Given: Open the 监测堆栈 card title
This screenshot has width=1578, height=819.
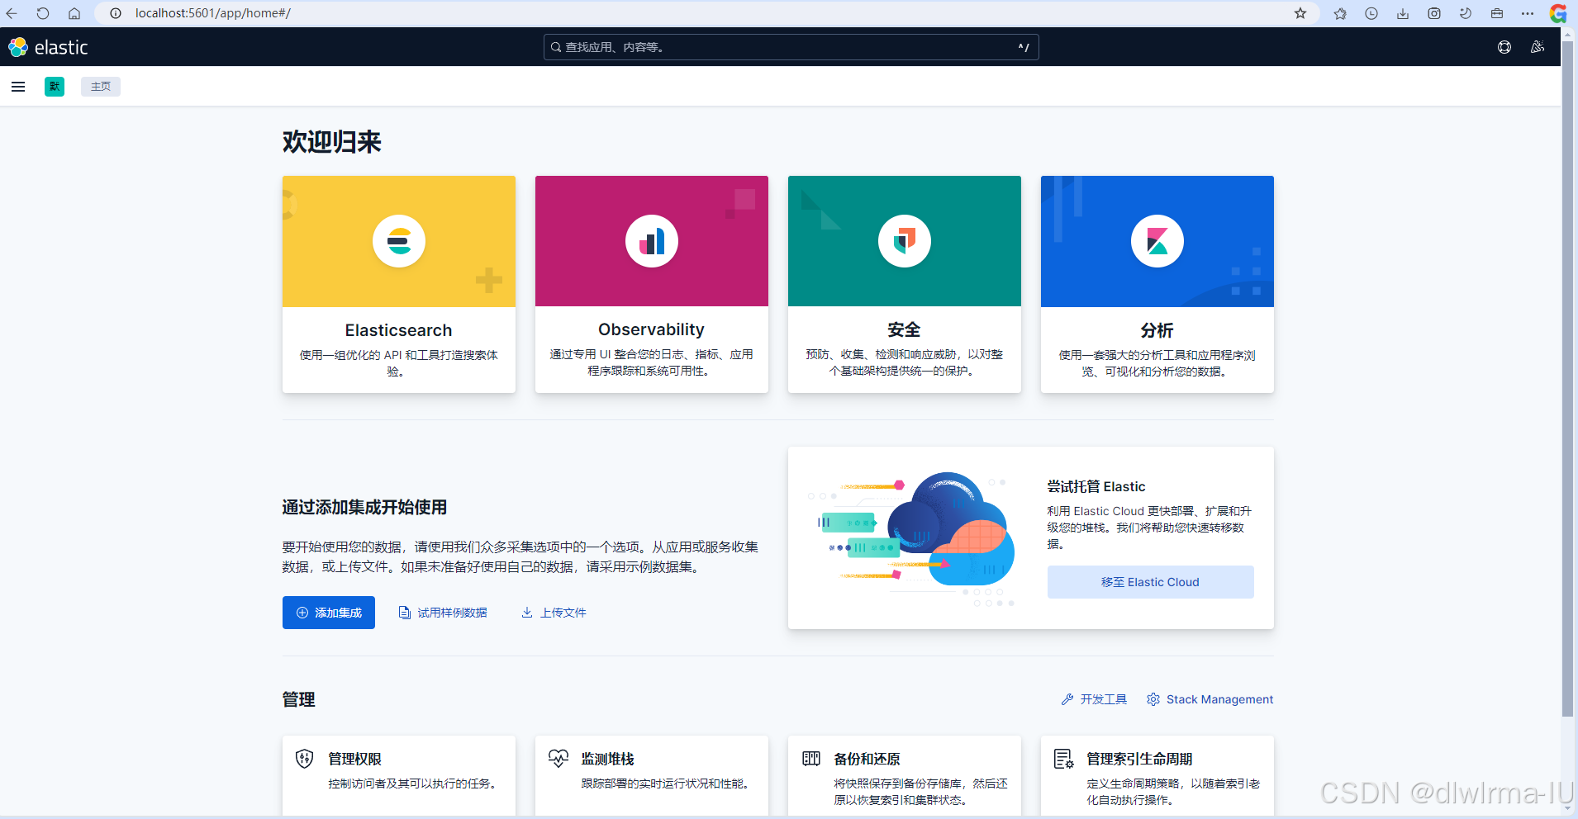Looking at the screenshot, I should (x=608, y=759).
